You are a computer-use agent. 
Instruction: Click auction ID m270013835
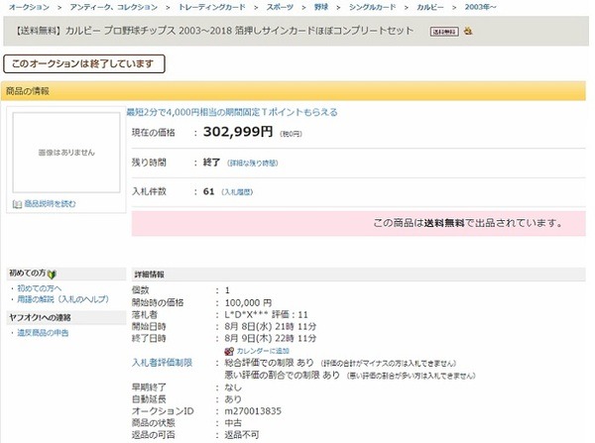point(253,411)
